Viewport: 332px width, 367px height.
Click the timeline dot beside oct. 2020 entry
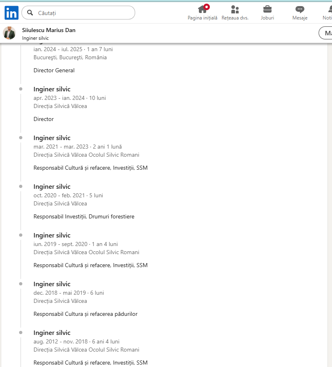click(21, 186)
